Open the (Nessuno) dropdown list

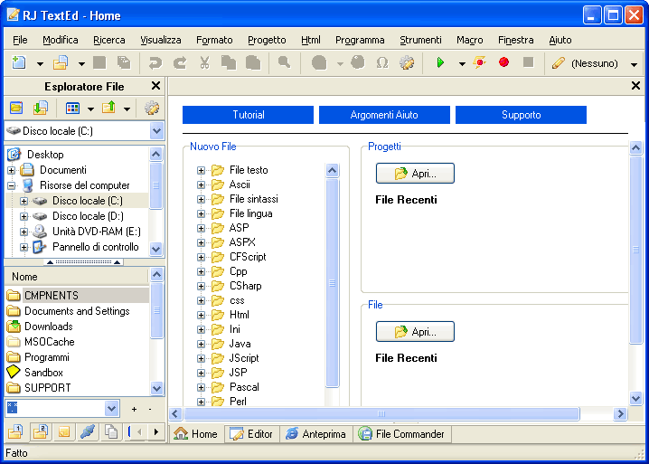(x=634, y=64)
